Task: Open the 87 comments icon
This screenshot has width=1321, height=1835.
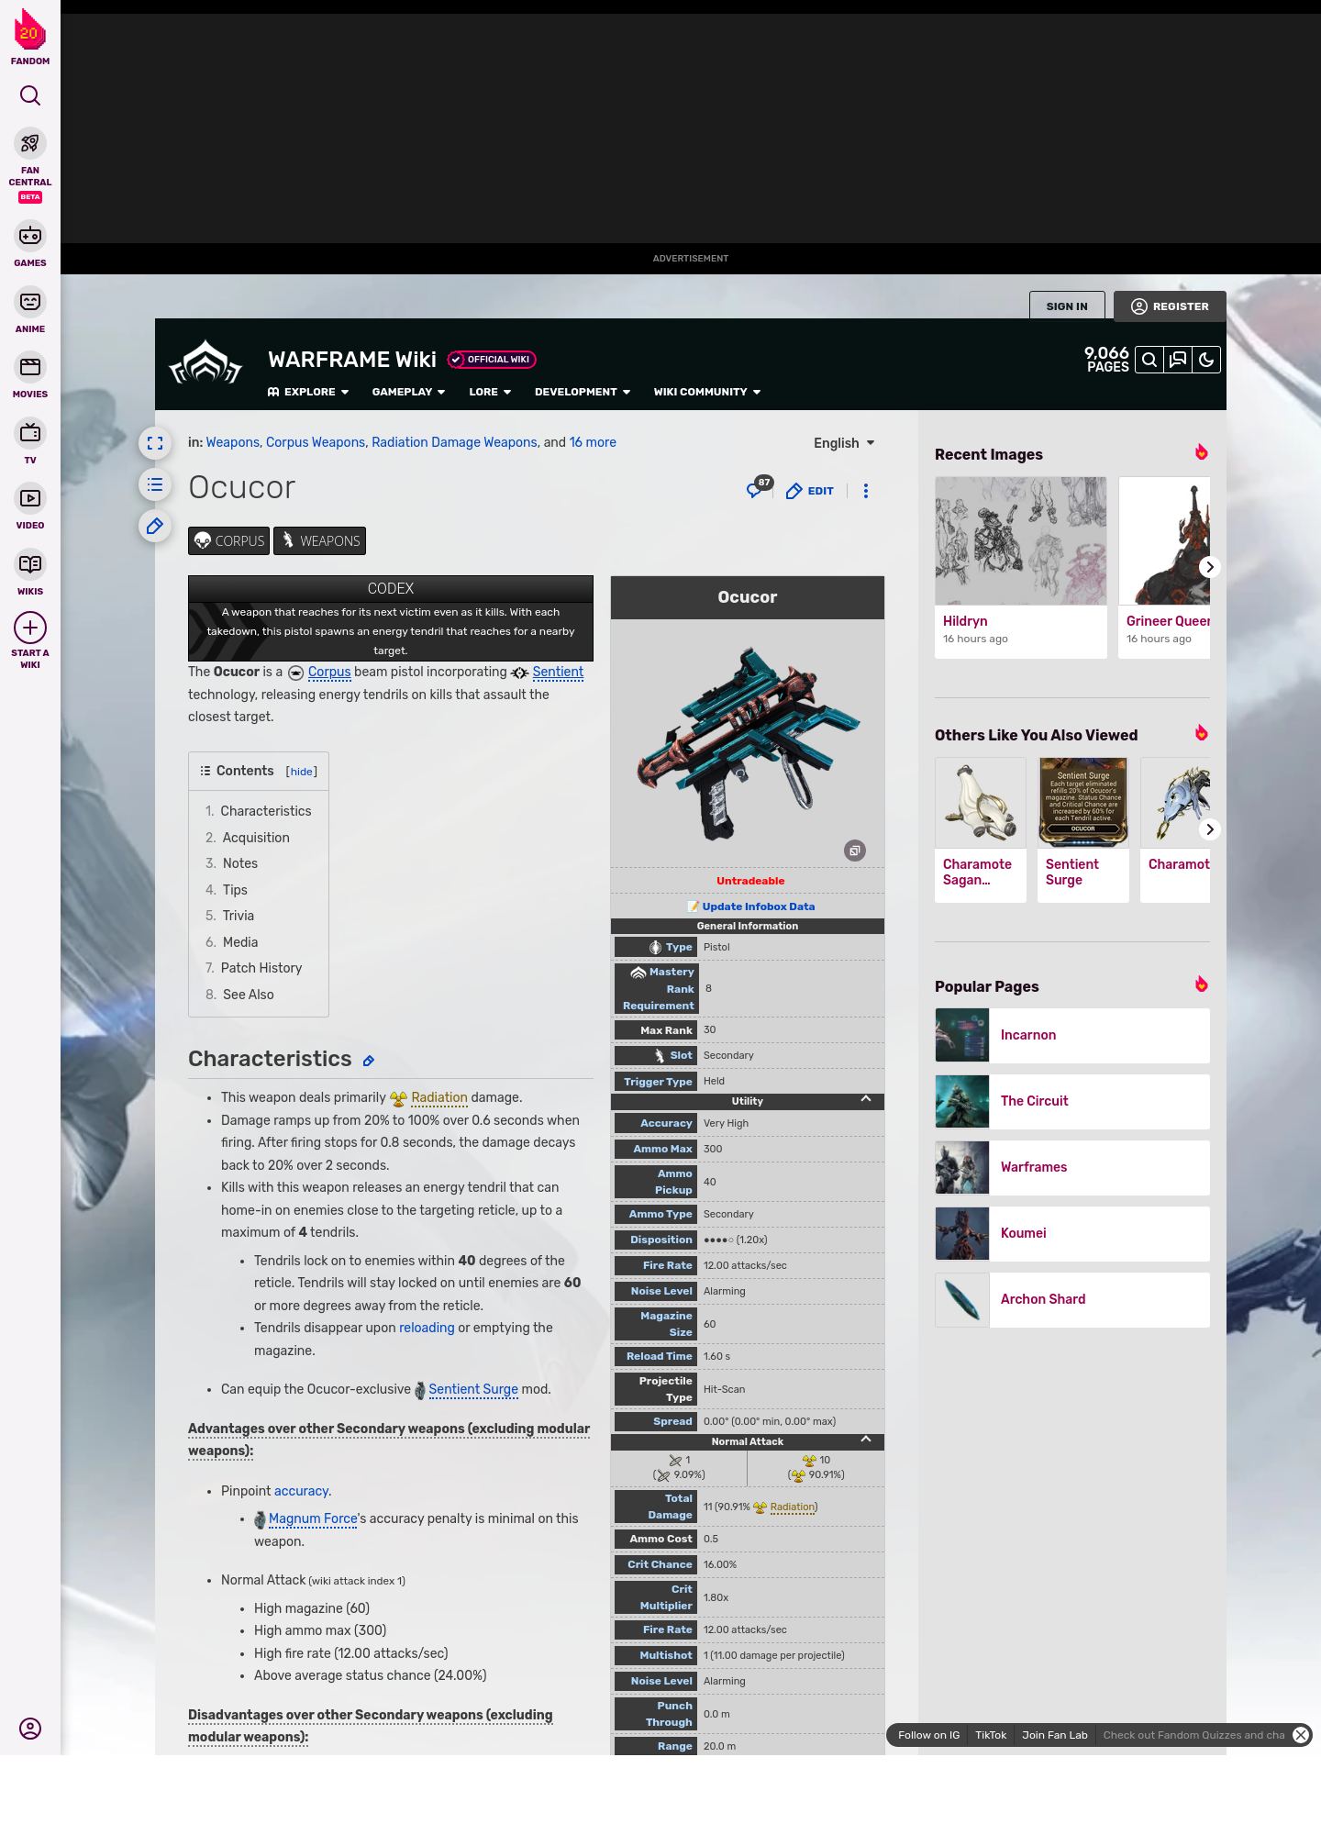Action: [x=759, y=488]
